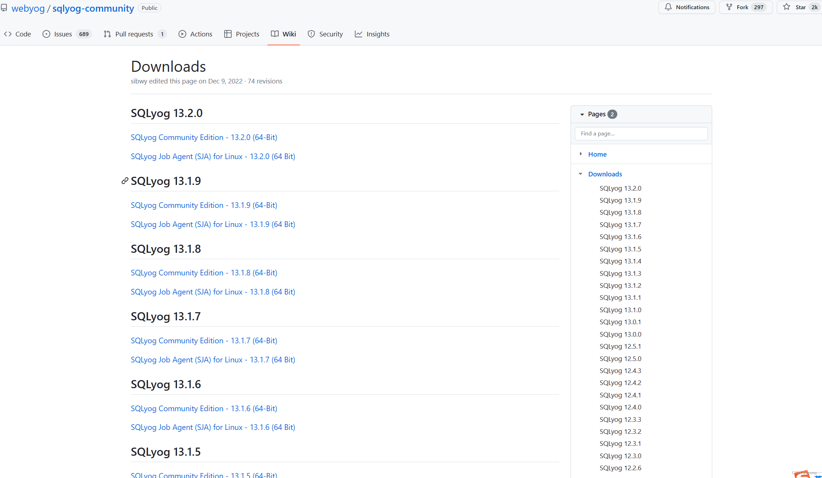Click the Find a page search field
The height and width of the screenshot is (478, 822).
[641, 134]
